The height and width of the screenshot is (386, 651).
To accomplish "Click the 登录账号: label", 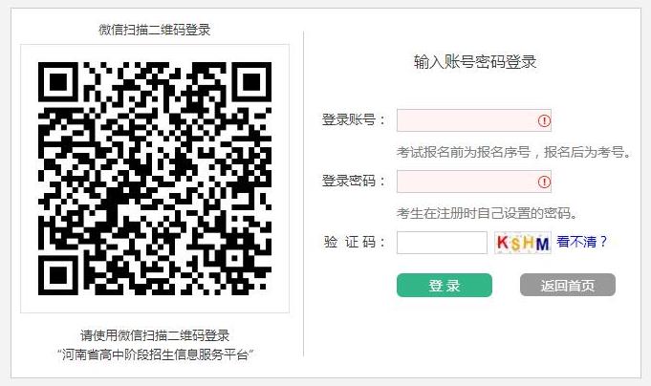I will click(x=354, y=120).
